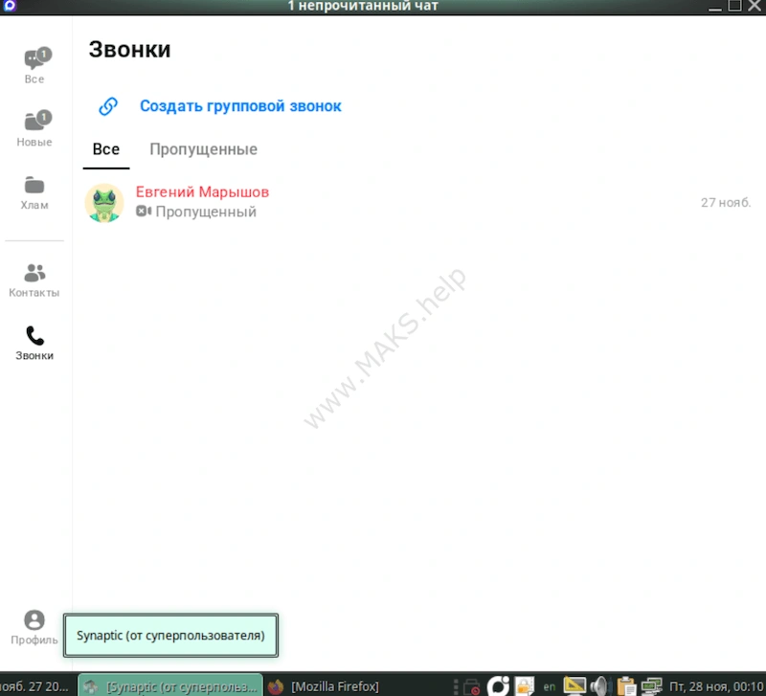Click the avatar of Евгений Марышов
Image resolution: width=766 pixels, height=696 pixels.
pyautogui.click(x=104, y=202)
